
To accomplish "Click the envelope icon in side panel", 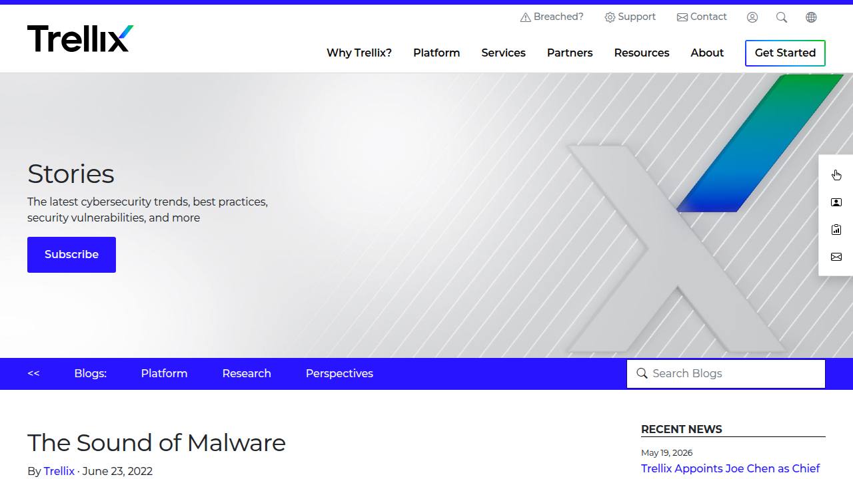I will click(x=836, y=257).
